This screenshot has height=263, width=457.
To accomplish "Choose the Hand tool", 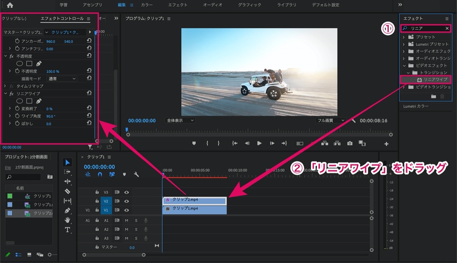I will coord(67,220).
